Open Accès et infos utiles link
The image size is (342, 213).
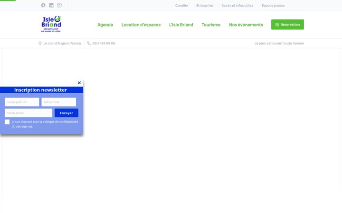coord(237,5)
